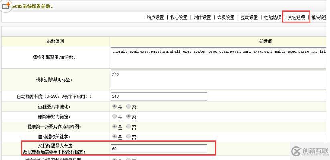
Task: Click the 模板引擎禁用标签 label
Action: 54,80
